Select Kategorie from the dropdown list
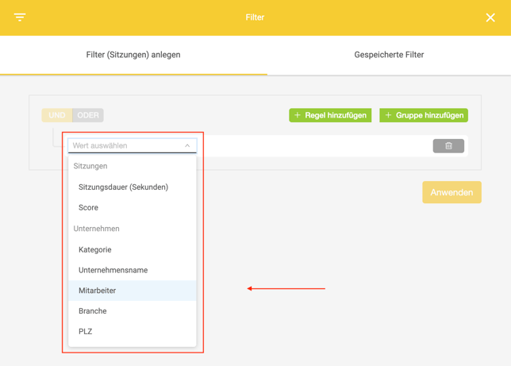This screenshot has height=366, width=511. pyautogui.click(x=95, y=250)
